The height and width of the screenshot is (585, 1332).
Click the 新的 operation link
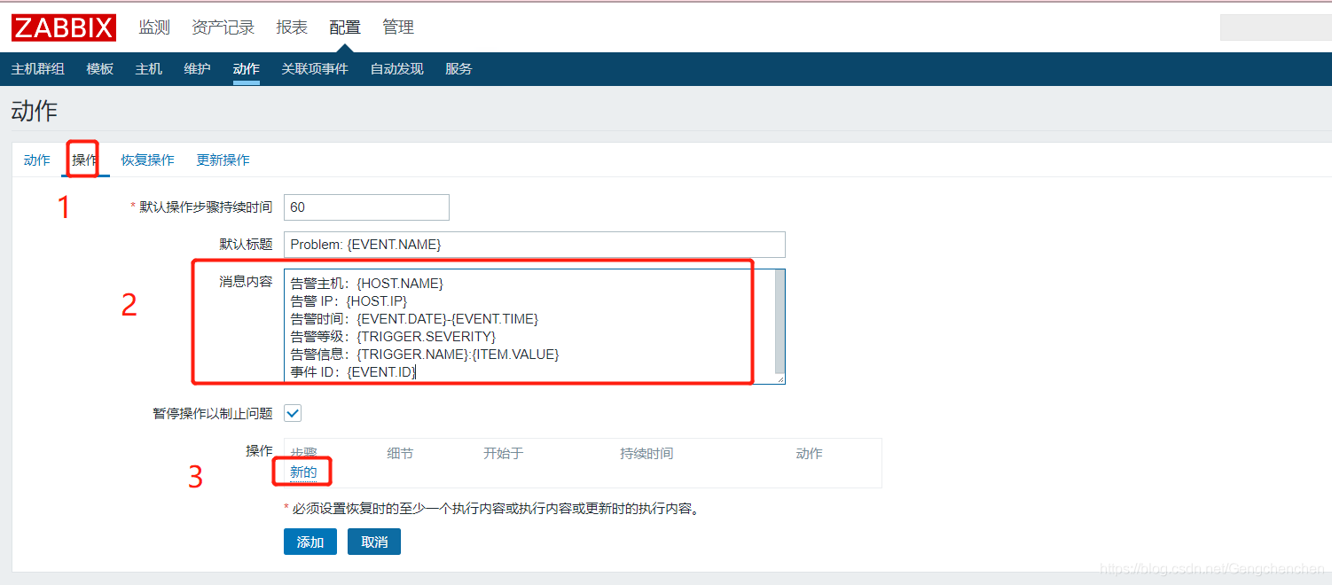coord(303,472)
